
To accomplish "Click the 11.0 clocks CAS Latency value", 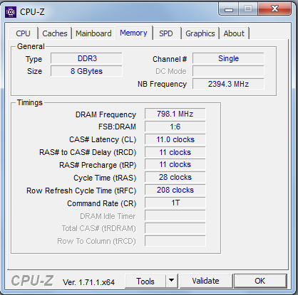I will tap(175, 139).
